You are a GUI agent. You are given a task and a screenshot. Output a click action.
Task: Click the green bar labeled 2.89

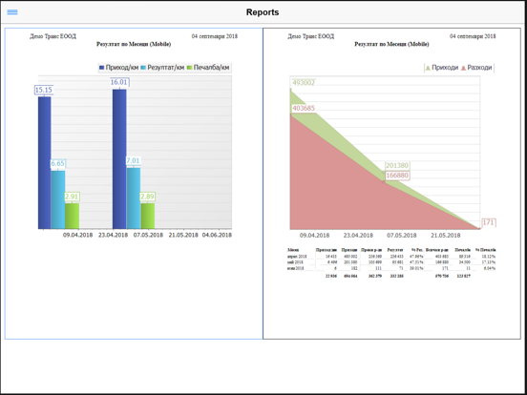[x=148, y=216]
